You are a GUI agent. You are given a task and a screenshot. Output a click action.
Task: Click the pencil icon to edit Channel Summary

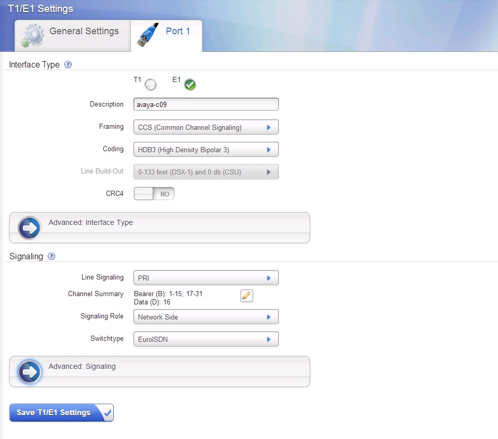[247, 296]
